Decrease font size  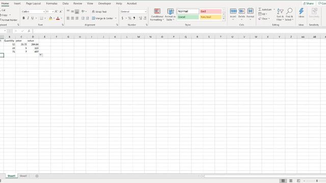[x=61, y=11]
